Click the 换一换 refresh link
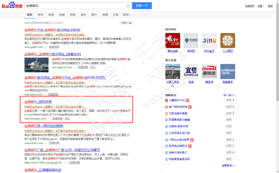This screenshot has width=279, height=173. pos(227,95)
